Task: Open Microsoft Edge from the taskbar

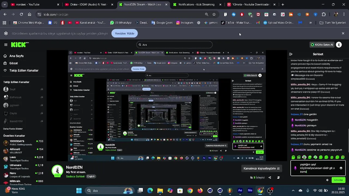Action: click(150, 191)
